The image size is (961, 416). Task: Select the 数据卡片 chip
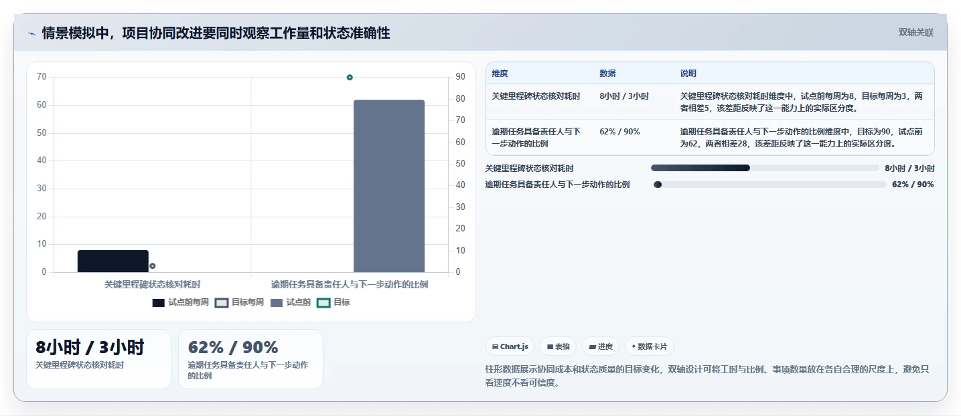pyautogui.click(x=650, y=346)
